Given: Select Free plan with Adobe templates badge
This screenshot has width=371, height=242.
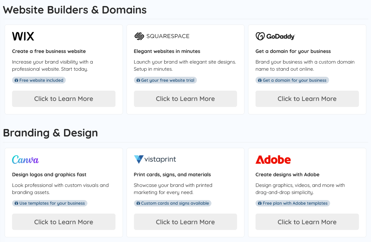Looking at the screenshot, I should click(x=293, y=203).
